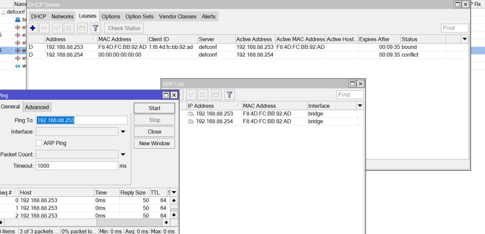The image size is (485, 234).
Task: Select the lease row with status conflict
Action: 248,55
